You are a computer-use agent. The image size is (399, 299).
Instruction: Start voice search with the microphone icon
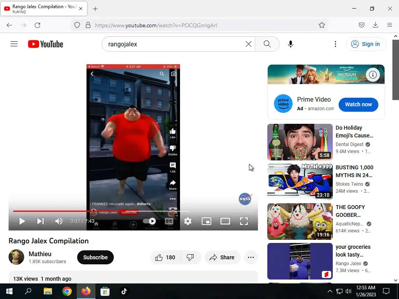click(290, 44)
